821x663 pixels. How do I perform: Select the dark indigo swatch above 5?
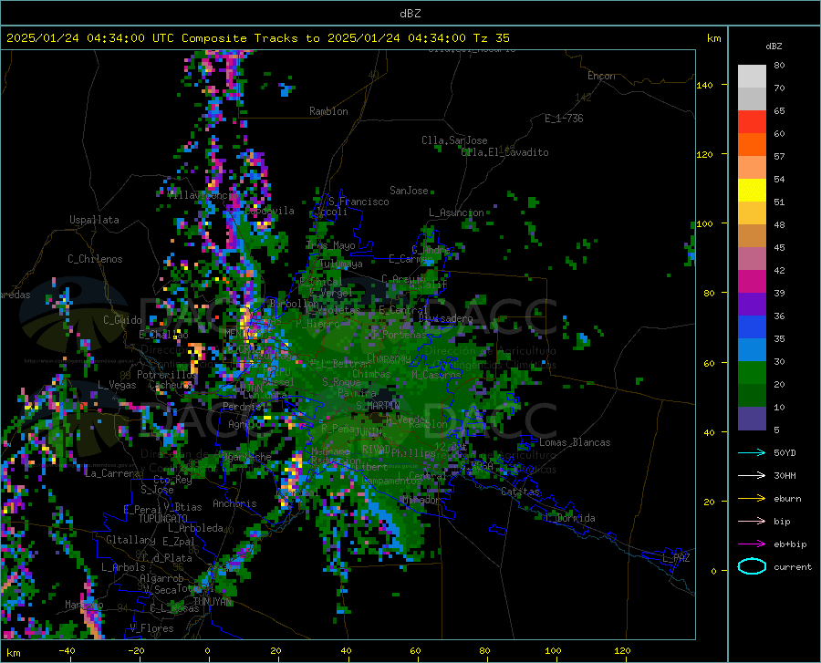pyautogui.click(x=752, y=419)
